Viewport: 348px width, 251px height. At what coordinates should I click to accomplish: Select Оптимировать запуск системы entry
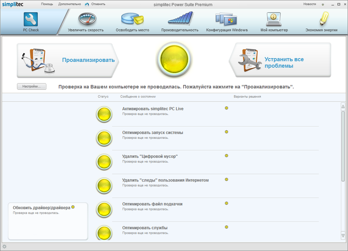pyautogui.click(x=153, y=133)
